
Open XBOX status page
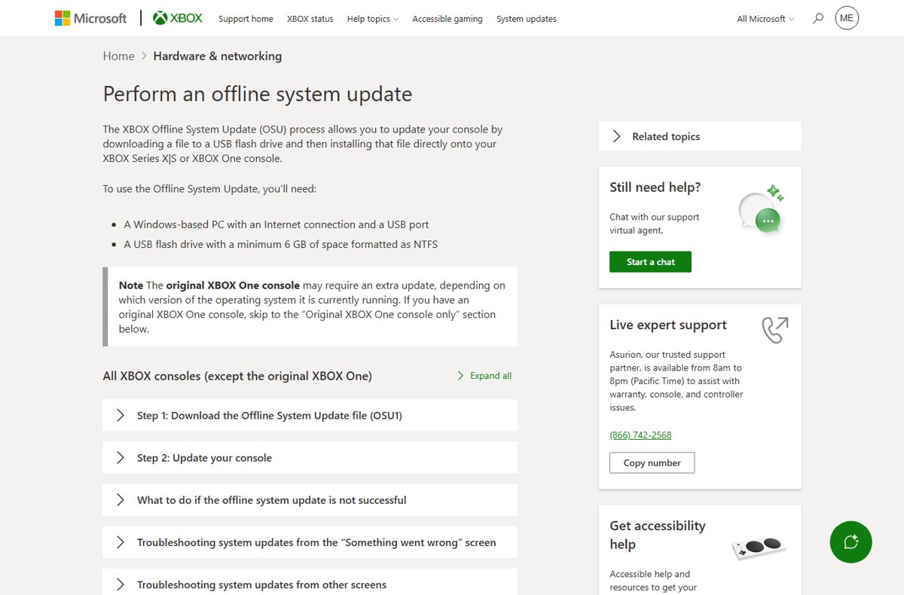tap(310, 19)
